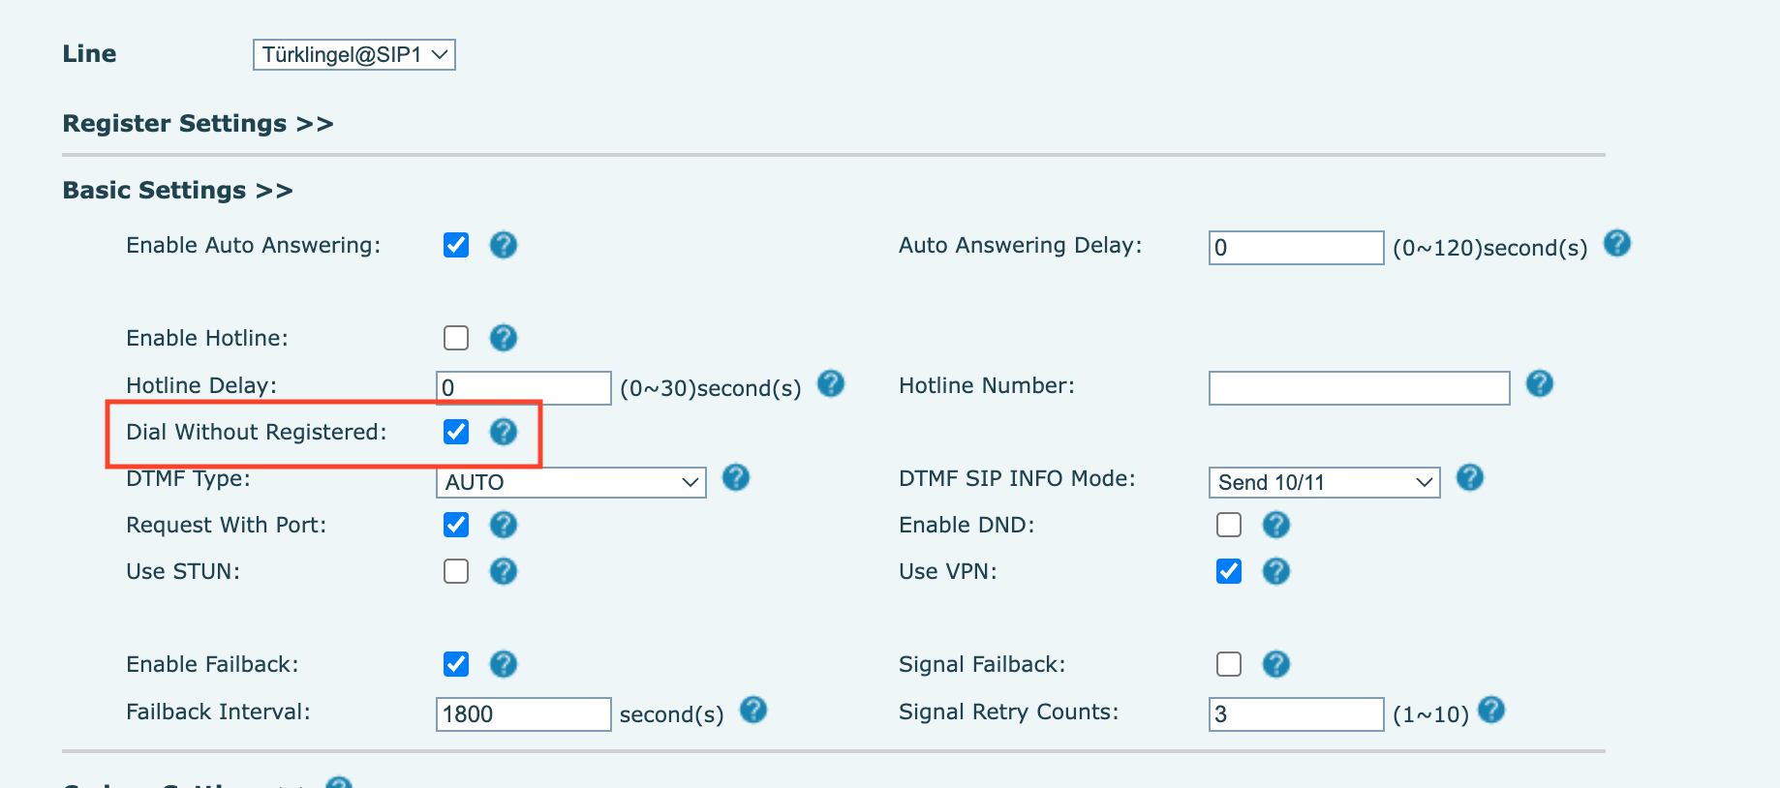Click help icon next to Use VPN
1780x788 pixels.
(x=1275, y=571)
